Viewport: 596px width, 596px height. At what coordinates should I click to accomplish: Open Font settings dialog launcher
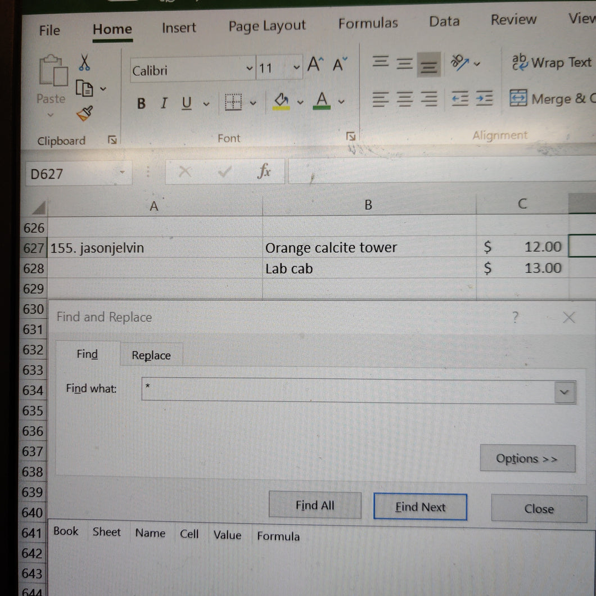click(350, 136)
